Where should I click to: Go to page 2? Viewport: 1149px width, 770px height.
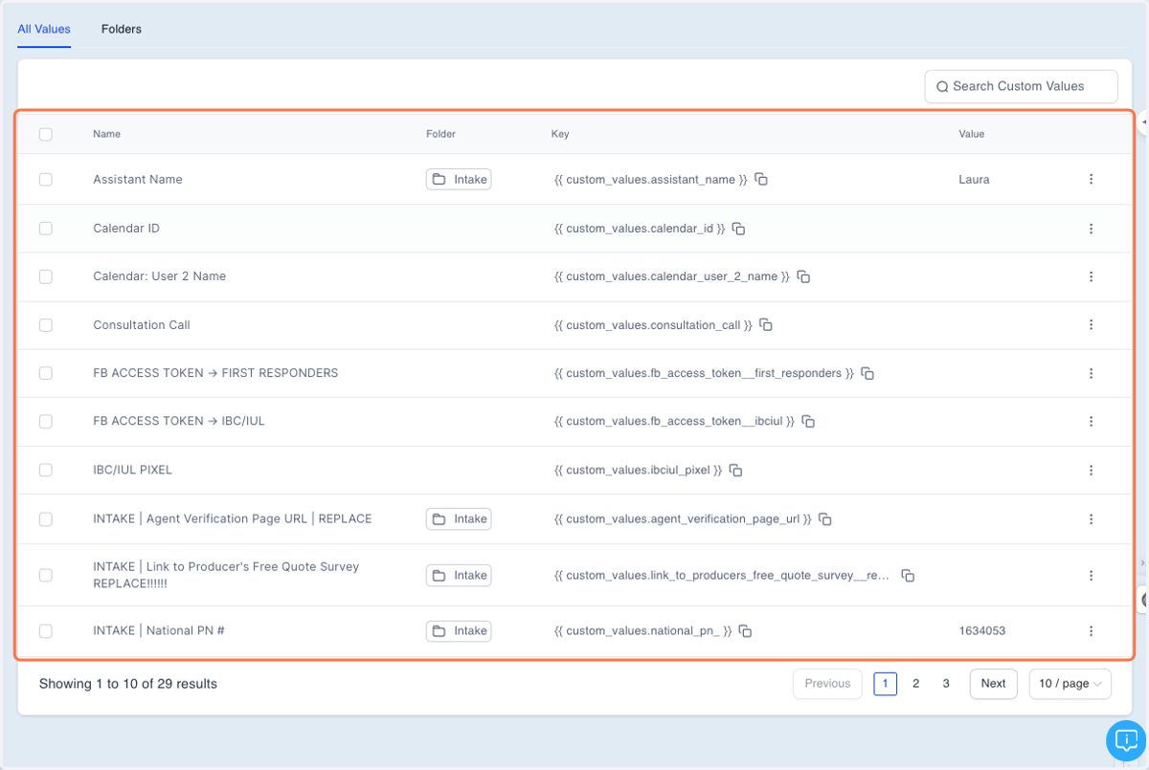point(916,684)
